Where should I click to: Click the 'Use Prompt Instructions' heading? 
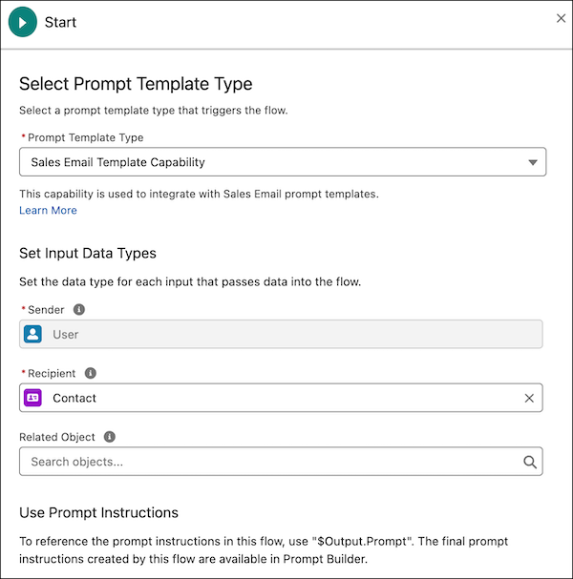[x=98, y=512]
